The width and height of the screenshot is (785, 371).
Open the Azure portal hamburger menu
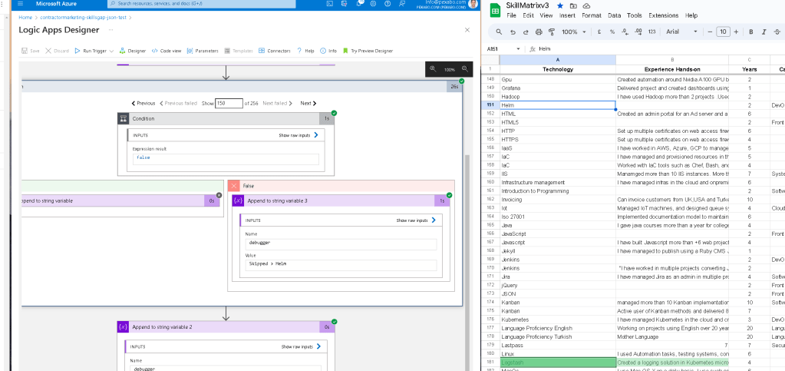[21, 4]
